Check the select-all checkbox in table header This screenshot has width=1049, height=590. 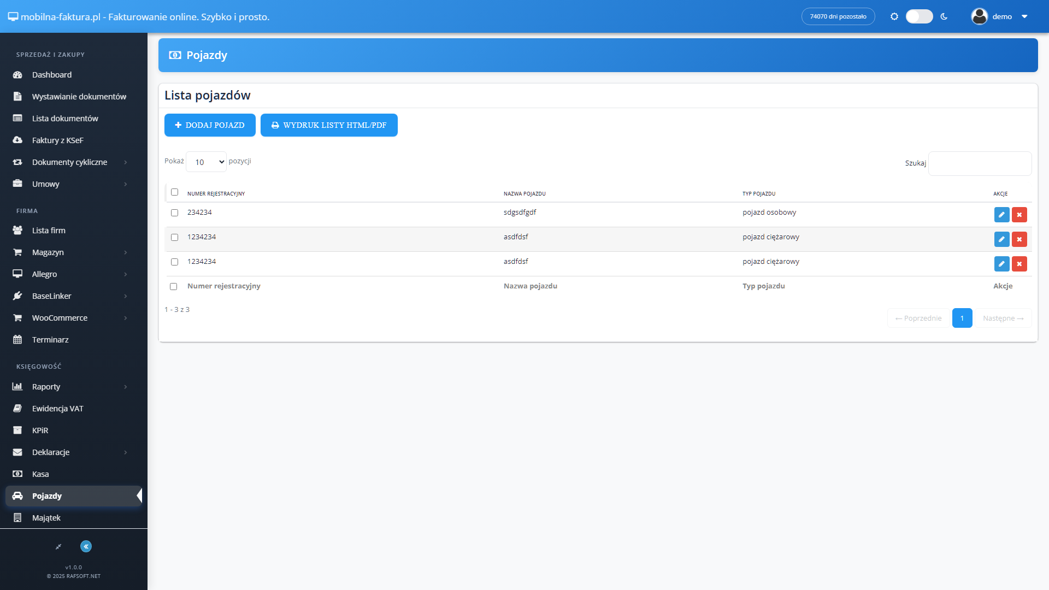[x=174, y=192]
